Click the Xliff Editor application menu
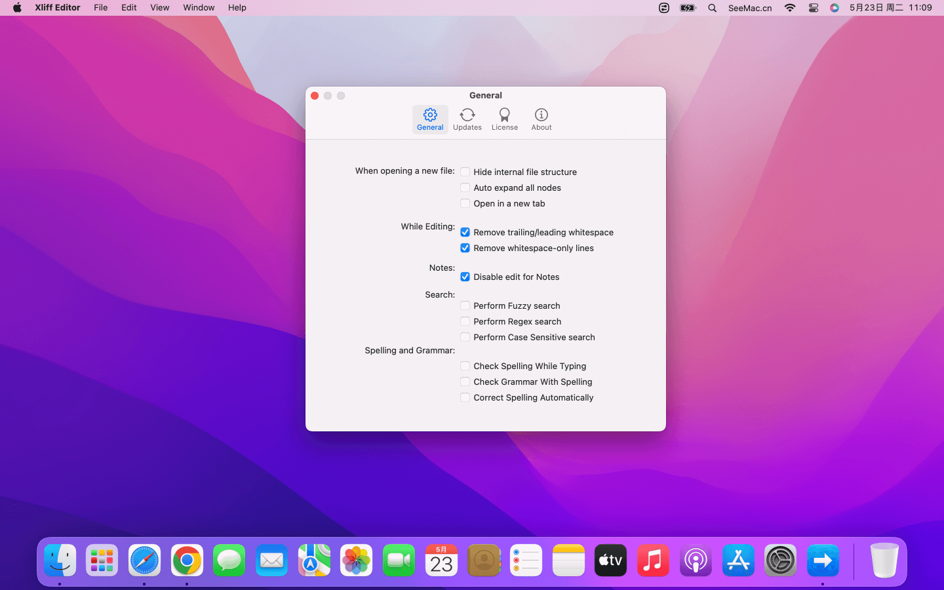This screenshot has width=944, height=590. [x=58, y=8]
